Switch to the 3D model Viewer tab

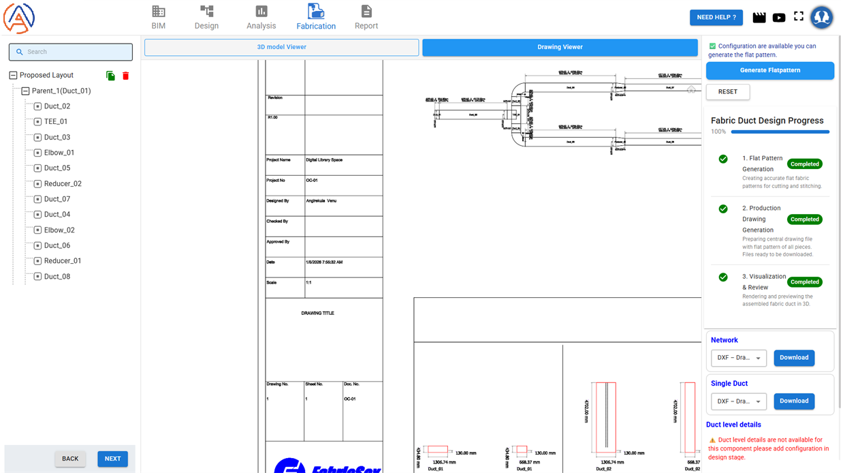[281, 47]
